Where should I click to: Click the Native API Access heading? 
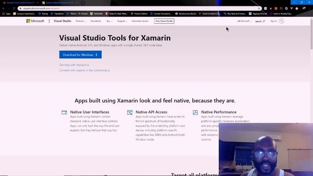click(151, 112)
